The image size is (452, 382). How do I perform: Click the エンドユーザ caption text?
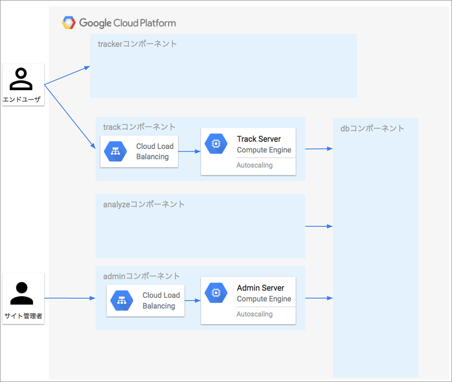click(x=22, y=99)
